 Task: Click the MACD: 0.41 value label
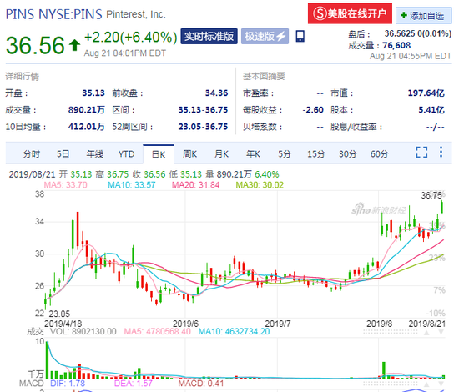pyautogui.click(x=201, y=383)
